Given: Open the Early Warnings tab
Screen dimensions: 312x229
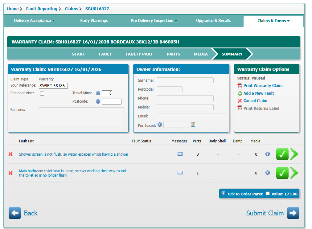Looking at the screenshot, I should click(x=94, y=20).
